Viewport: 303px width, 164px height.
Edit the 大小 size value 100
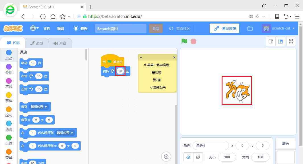(x=227, y=157)
